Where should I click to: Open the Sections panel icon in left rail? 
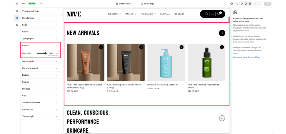(17, 11)
